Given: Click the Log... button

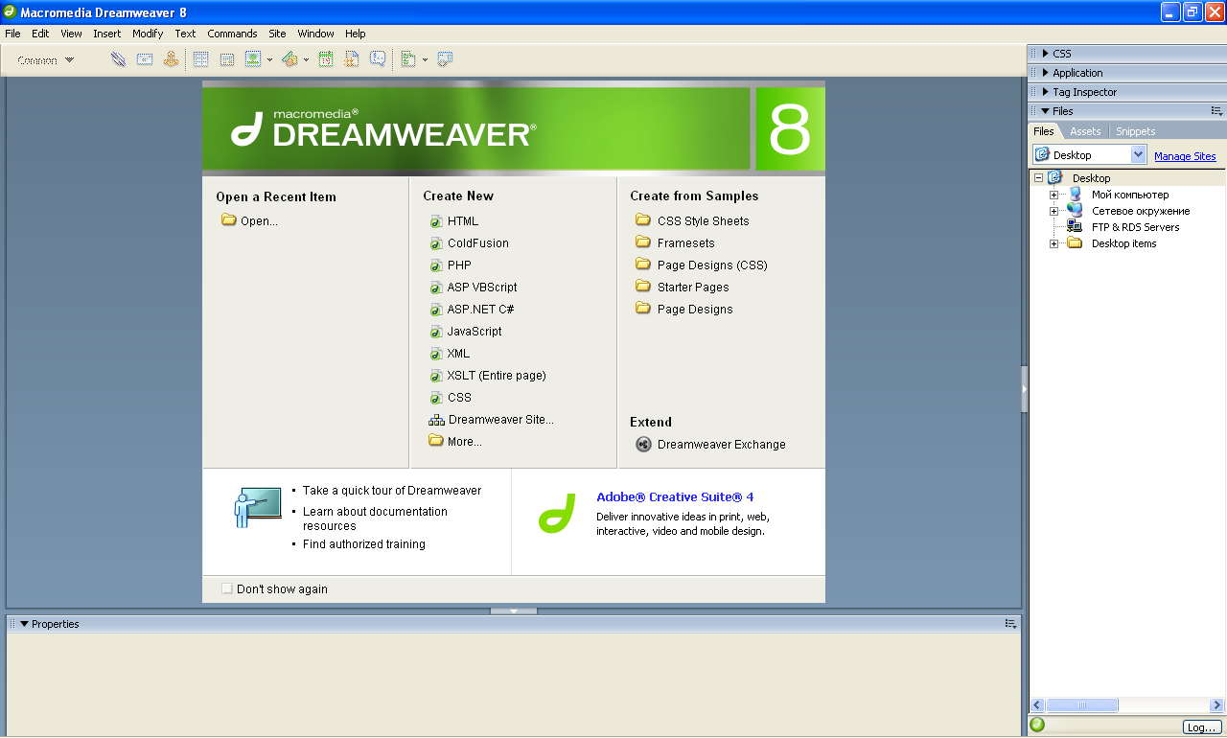Looking at the screenshot, I should 1201,727.
